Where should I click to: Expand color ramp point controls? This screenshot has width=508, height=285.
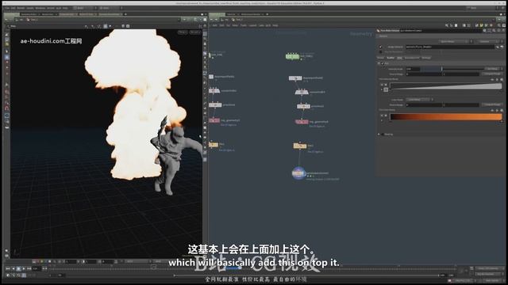point(382,120)
